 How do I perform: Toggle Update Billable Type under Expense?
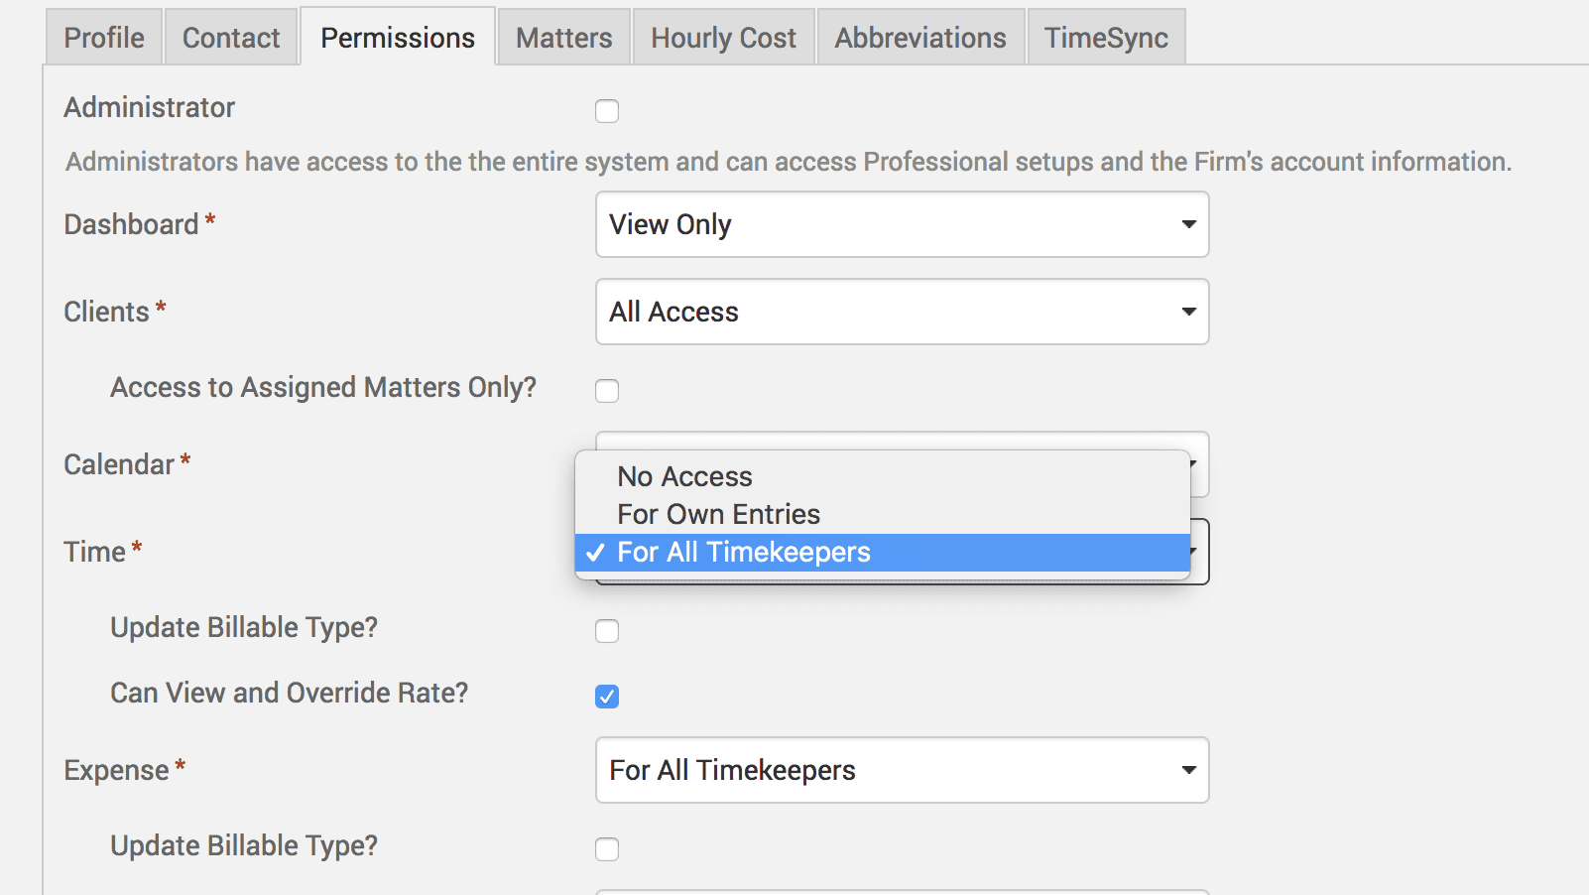tap(607, 849)
